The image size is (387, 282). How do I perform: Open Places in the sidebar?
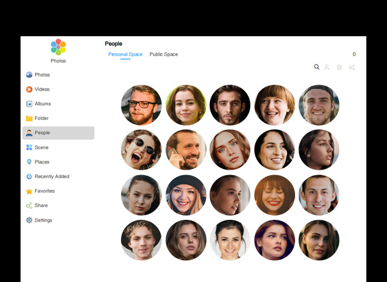(42, 162)
